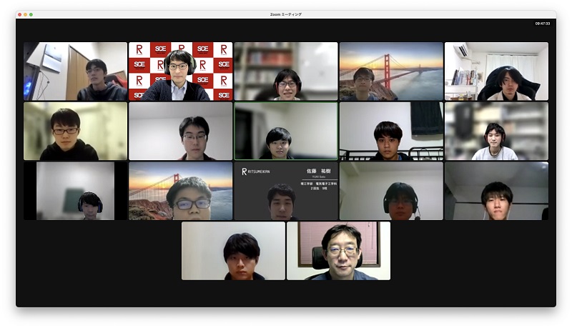This screenshot has height=328, width=572.
Task: Select the bottom-row tile with office chair
Action: pos(338,251)
